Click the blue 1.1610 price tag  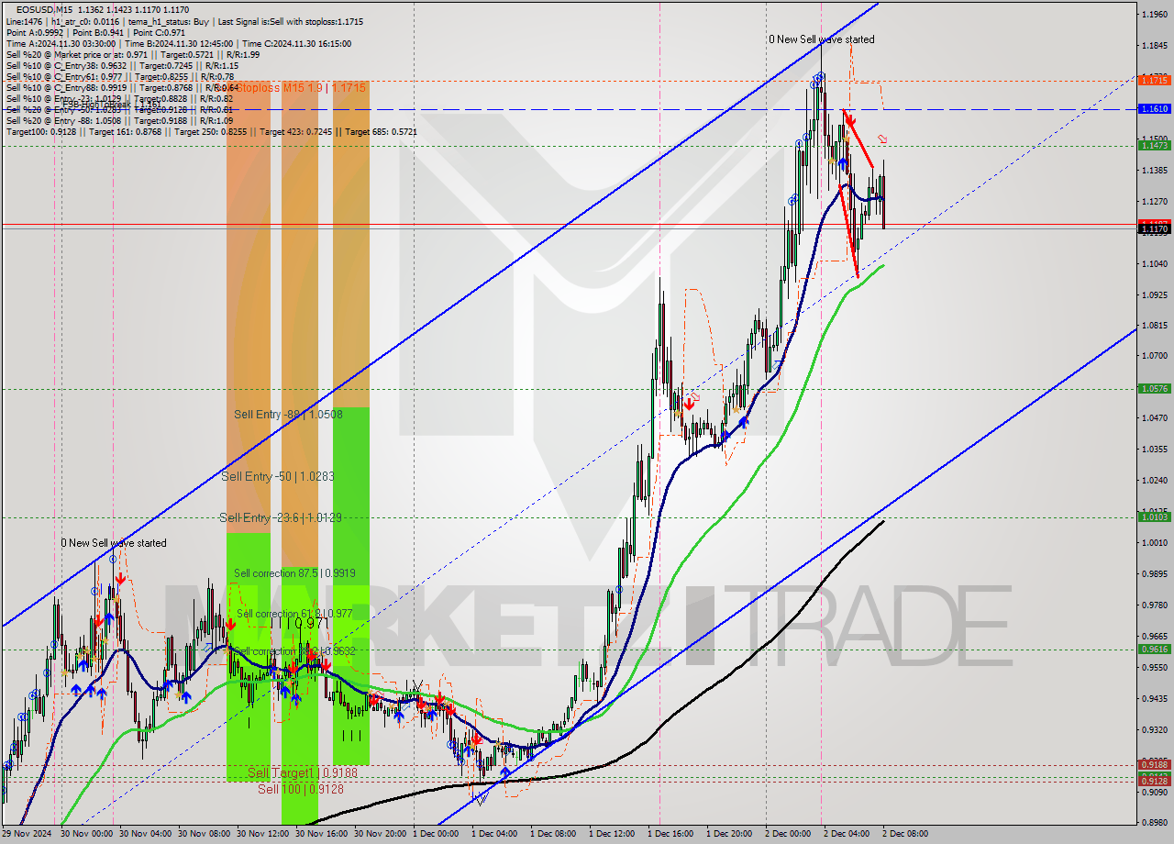point(1154,109)
